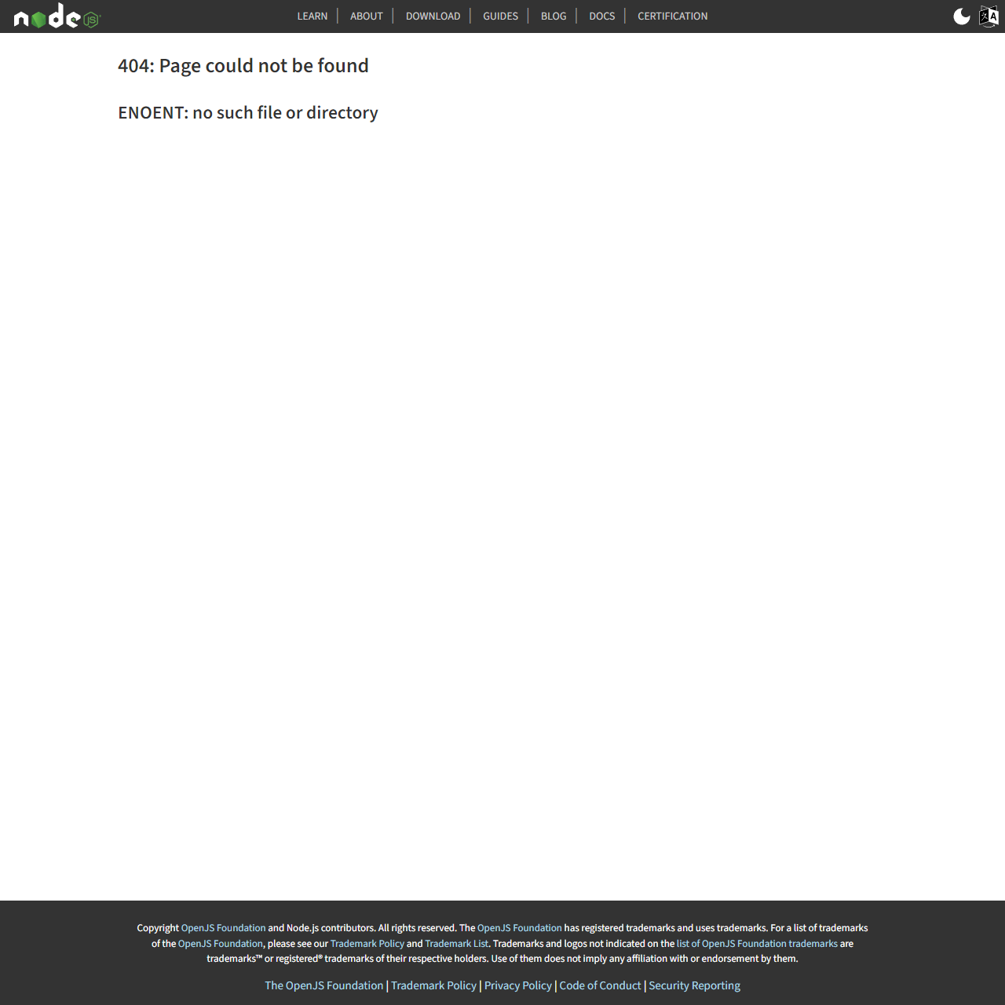Open the Trademark List link

(x=457, y=944)
